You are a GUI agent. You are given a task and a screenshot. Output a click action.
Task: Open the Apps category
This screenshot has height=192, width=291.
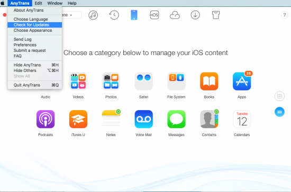pyautogui.click(x=242, y=81)
